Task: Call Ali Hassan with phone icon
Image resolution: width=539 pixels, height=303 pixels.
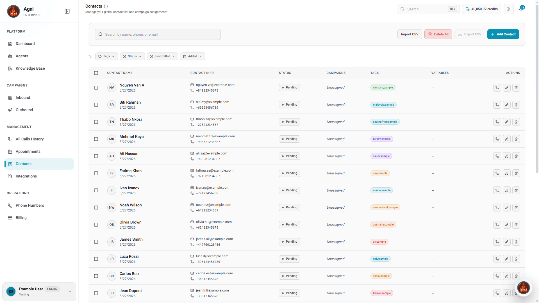Action: [497, 156]
